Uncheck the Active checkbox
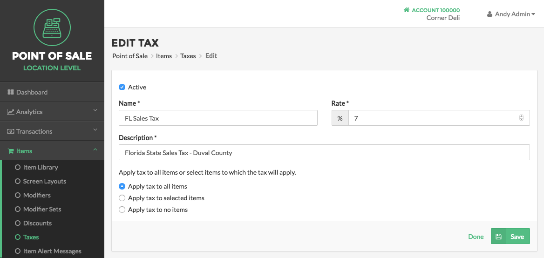The height and width of the screenshot is (258, 544). click(x=122, y=87)
